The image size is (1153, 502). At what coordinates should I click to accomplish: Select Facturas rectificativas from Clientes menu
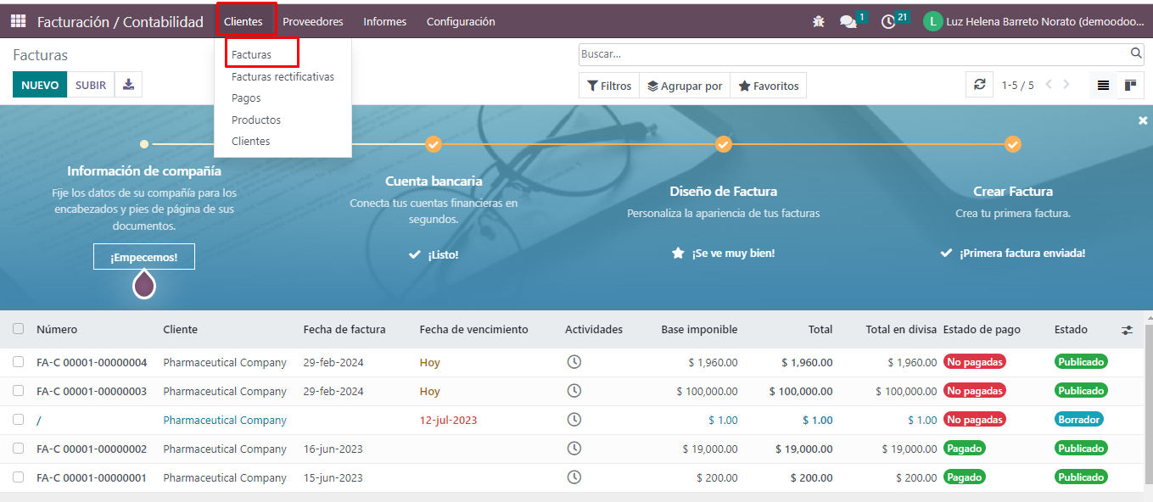(x=283, y=76)
